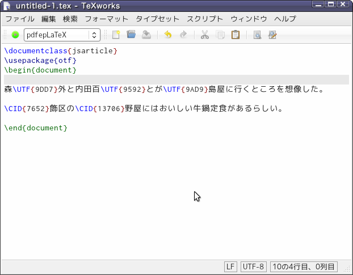Click the LF line-ending indicator
This screenshot has width=353, height=275.
pos(230,266)
